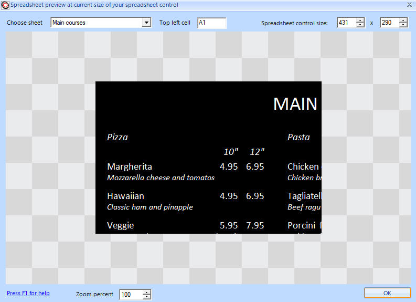Click the 10" size column header
This screenshot has width=416, height=302.
tap(231, 152)
